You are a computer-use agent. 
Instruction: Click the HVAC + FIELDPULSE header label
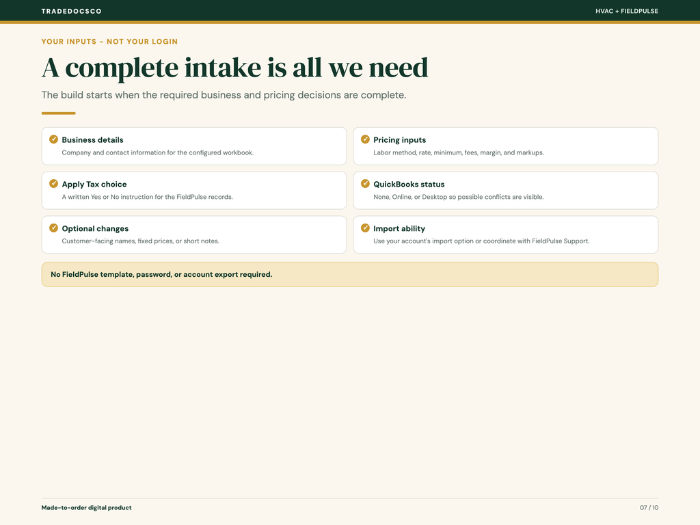[627, 11]
